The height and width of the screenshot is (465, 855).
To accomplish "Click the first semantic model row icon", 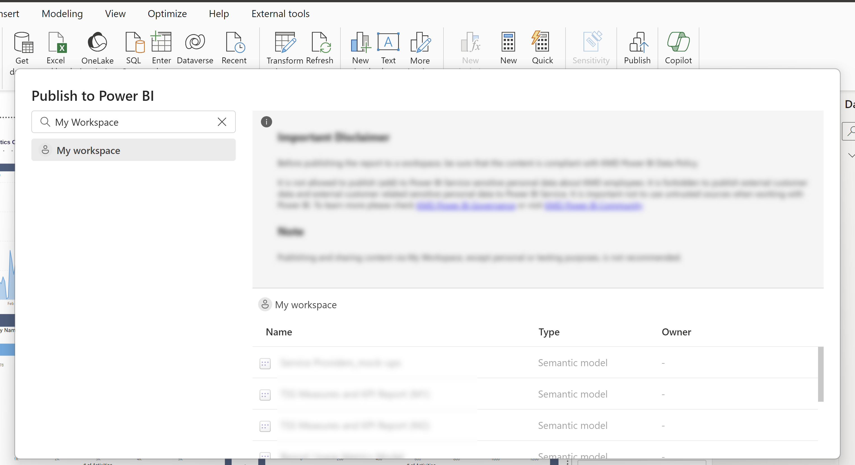I will coord(265,364).
